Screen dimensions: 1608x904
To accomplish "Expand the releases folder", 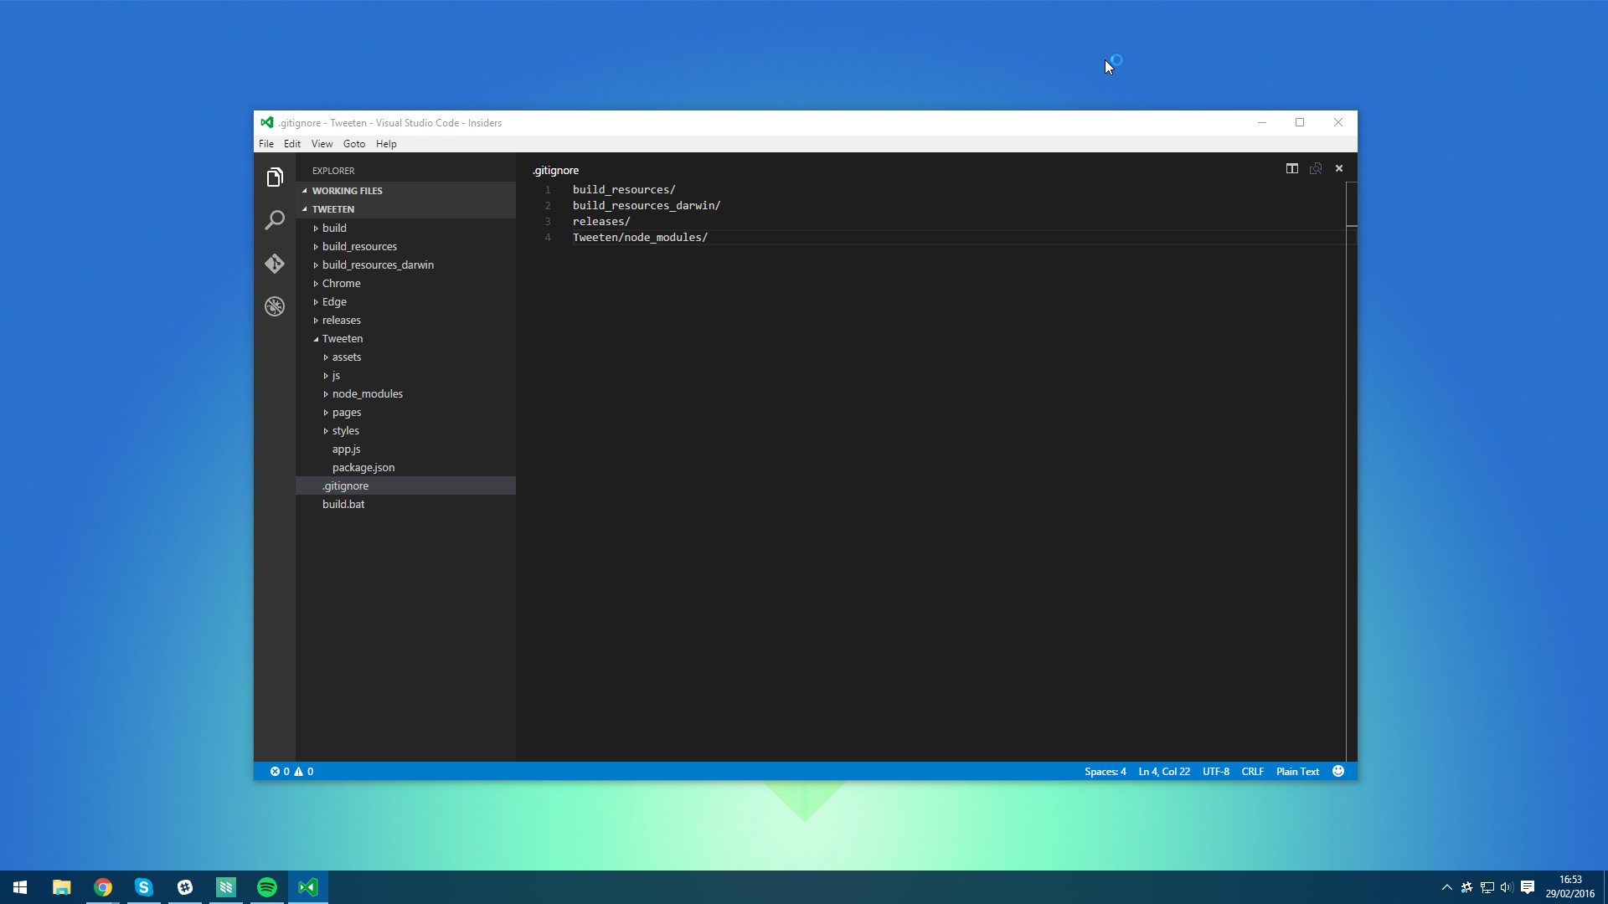I will [405, 320].
